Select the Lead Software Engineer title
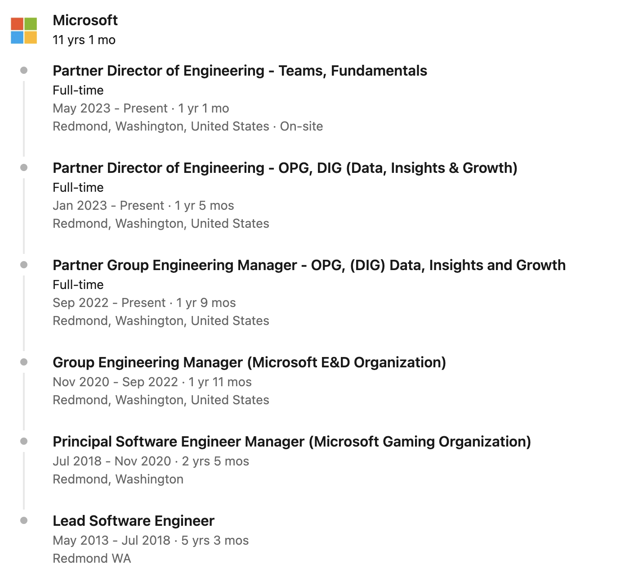634x578 pixels. [134, 521]
